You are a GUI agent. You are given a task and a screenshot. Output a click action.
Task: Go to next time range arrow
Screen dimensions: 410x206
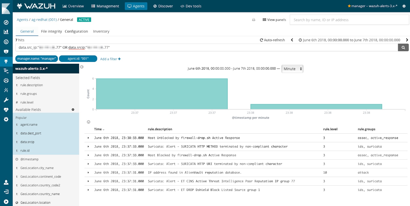coord(407,40)
